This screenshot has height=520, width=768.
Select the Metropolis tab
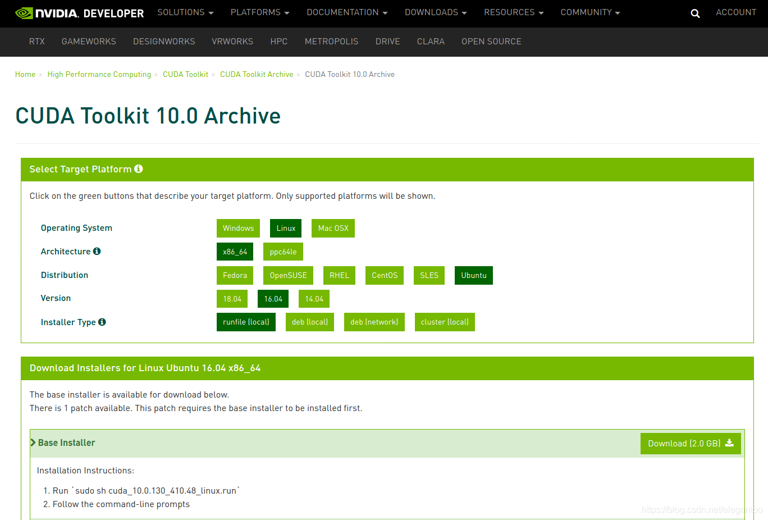click(331, 42)
